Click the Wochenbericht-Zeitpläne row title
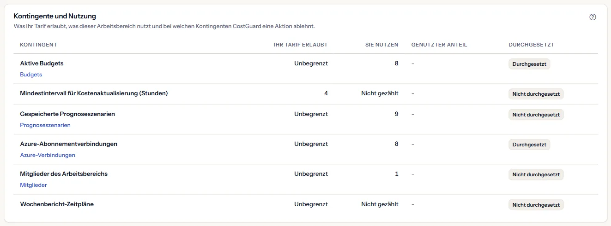This screenshot has height=226, width=611. point(57,204)
